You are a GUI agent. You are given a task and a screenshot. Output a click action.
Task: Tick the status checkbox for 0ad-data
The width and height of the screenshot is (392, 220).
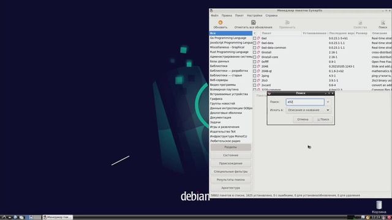tap(255, 43)
